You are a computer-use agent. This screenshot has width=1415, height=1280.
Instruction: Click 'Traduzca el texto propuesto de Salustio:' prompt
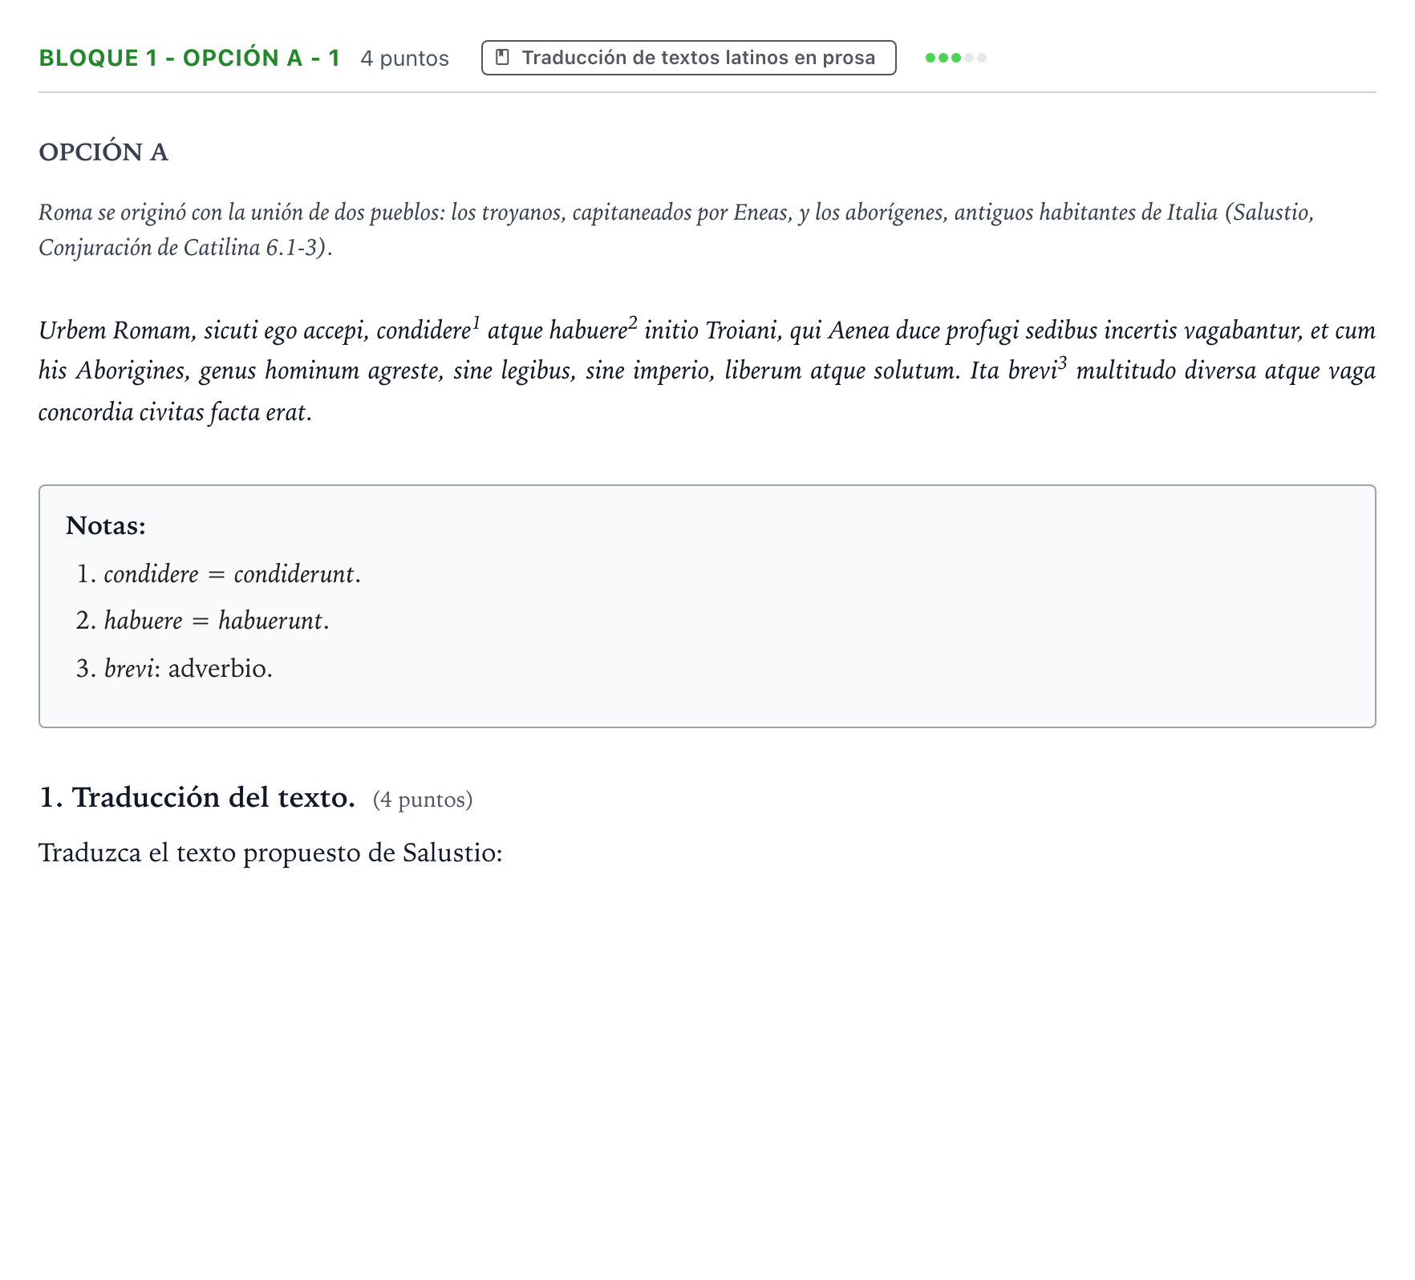pyautogui.click(x=270, y=853)
